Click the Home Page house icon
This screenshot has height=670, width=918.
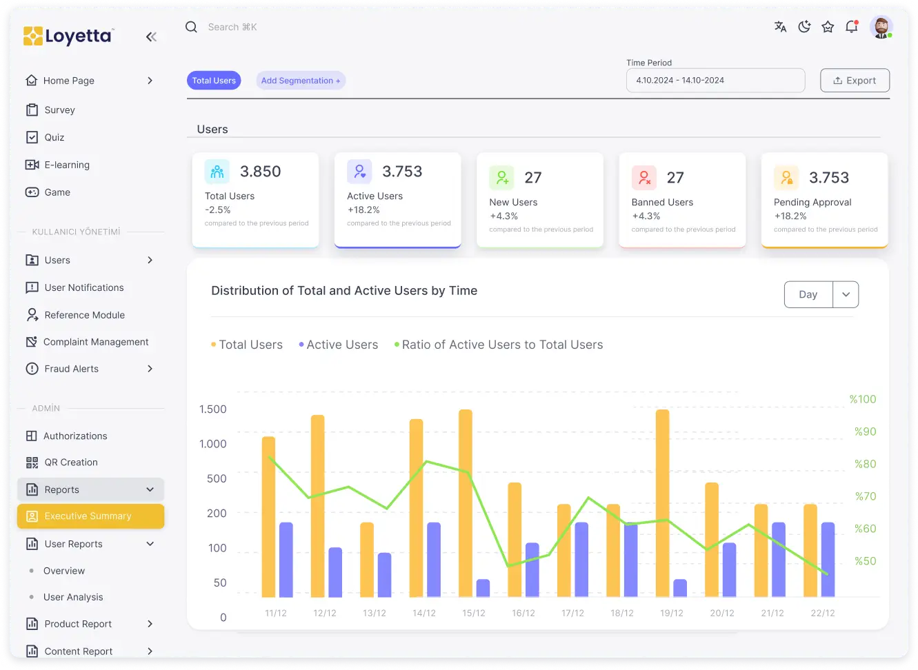31,81
